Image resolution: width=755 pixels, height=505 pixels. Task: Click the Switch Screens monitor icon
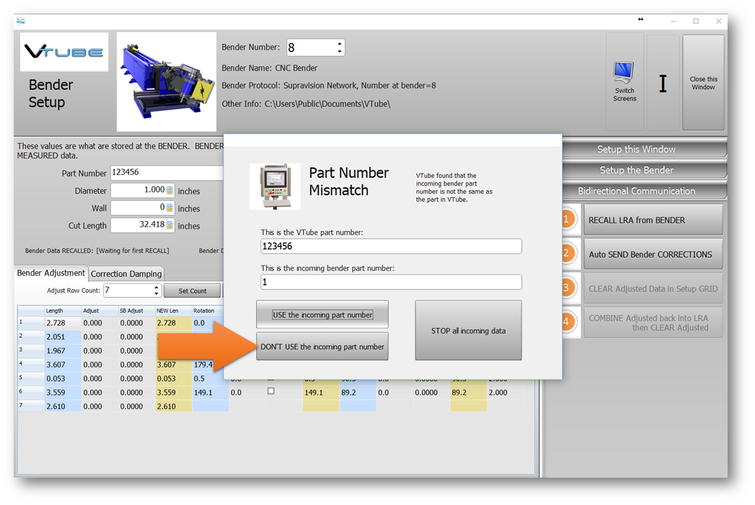[x=624, y=72]
